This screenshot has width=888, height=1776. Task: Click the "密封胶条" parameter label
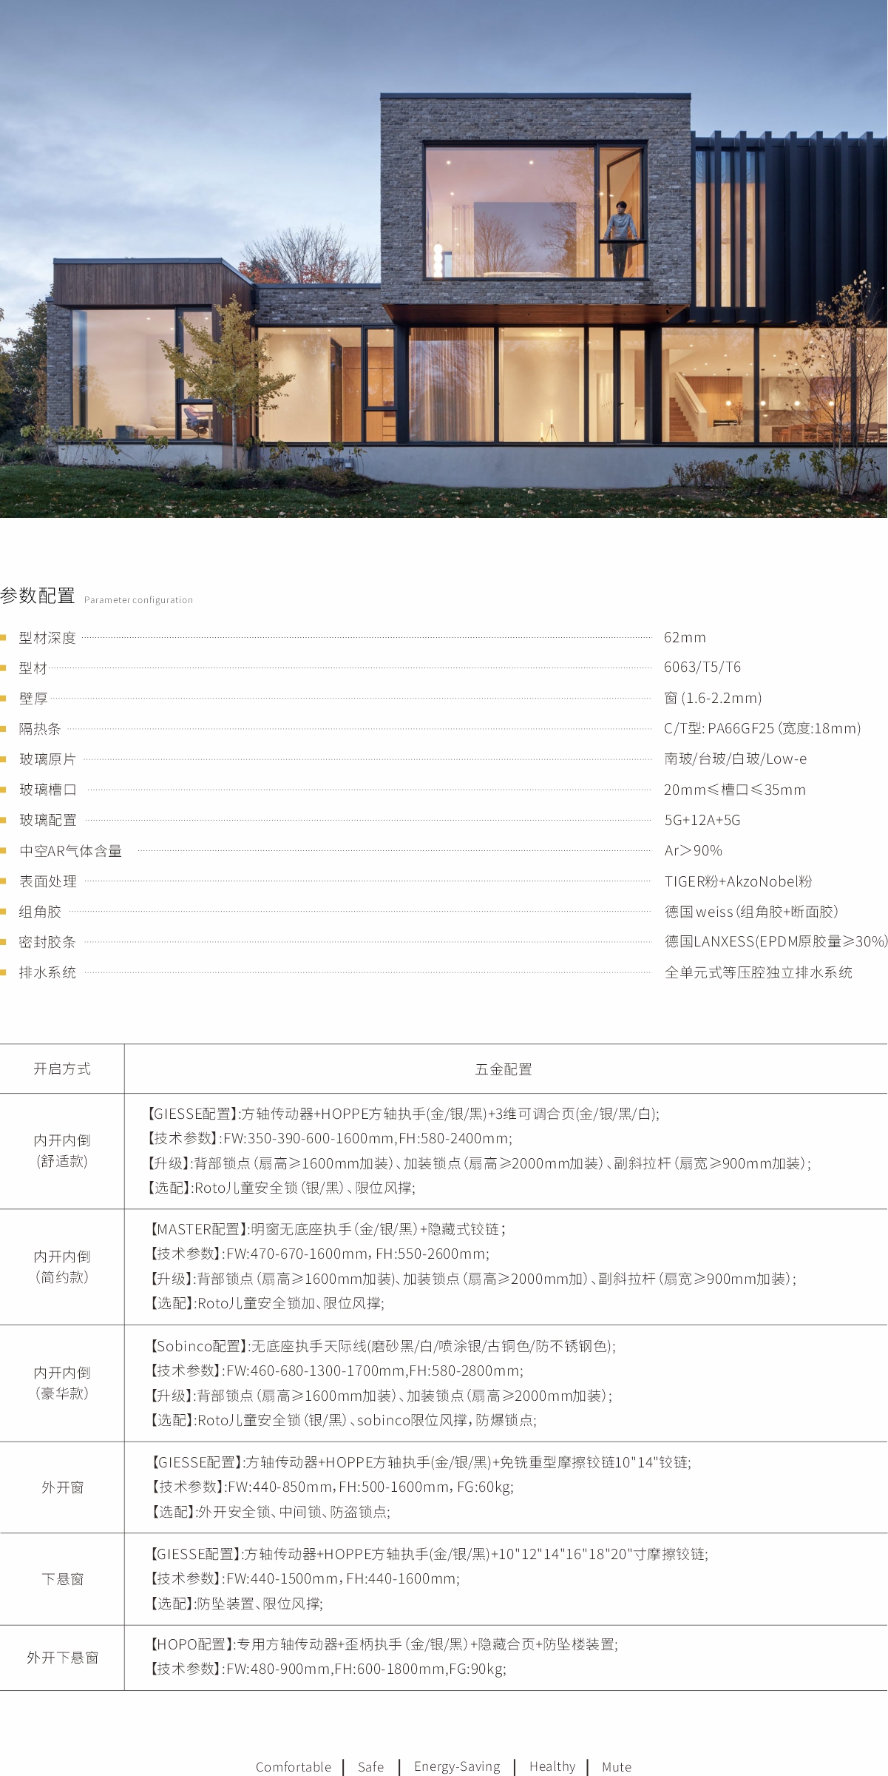point(47,942)
